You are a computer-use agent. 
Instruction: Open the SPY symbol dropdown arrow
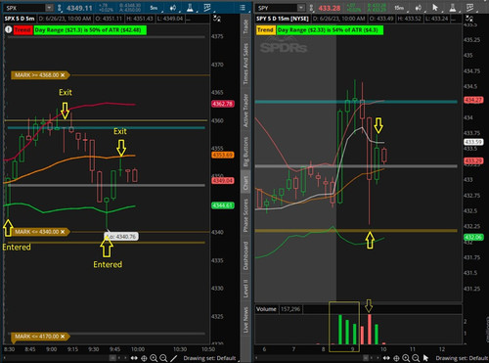tap(301, 8)
